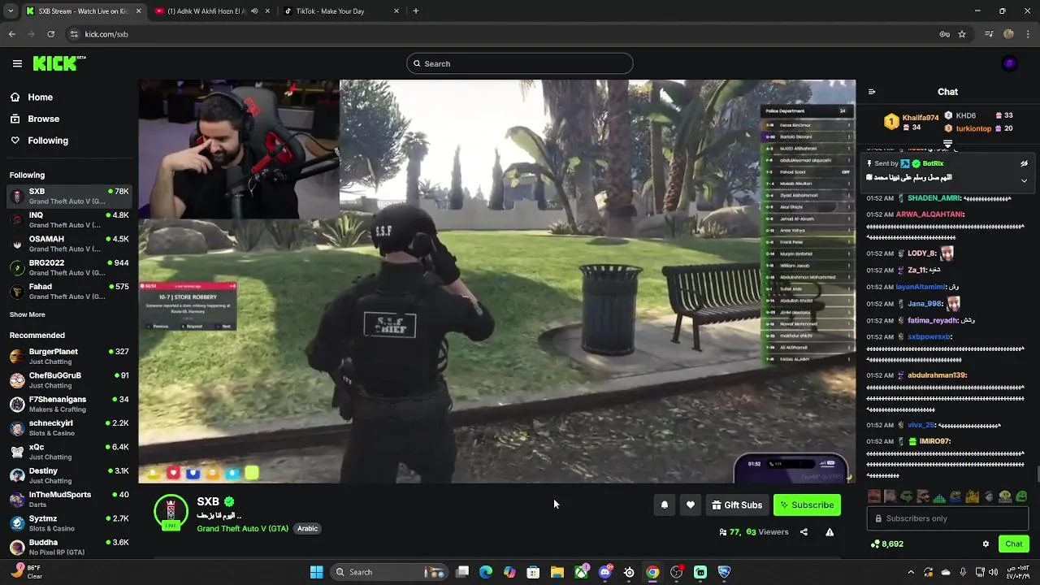Open SXB channel avatar

(171, 512)
